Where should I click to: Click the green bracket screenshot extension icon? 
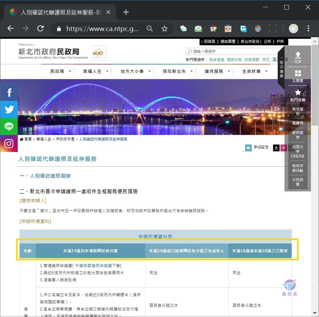273,28
